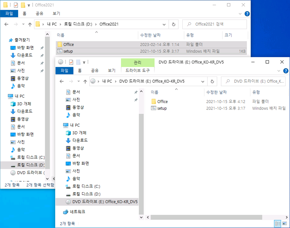Select 즐겨찾기 in Office2021 window sidebar
The height and width of the screenshot is (228, 290).
19,40
